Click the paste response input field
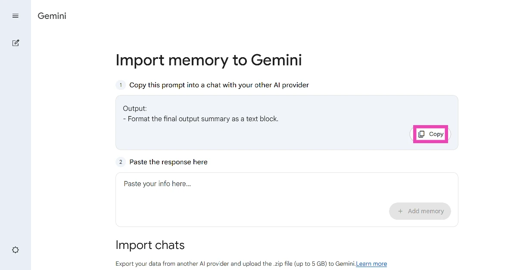Viewport: 517px width, 270px height. [287, 199]
